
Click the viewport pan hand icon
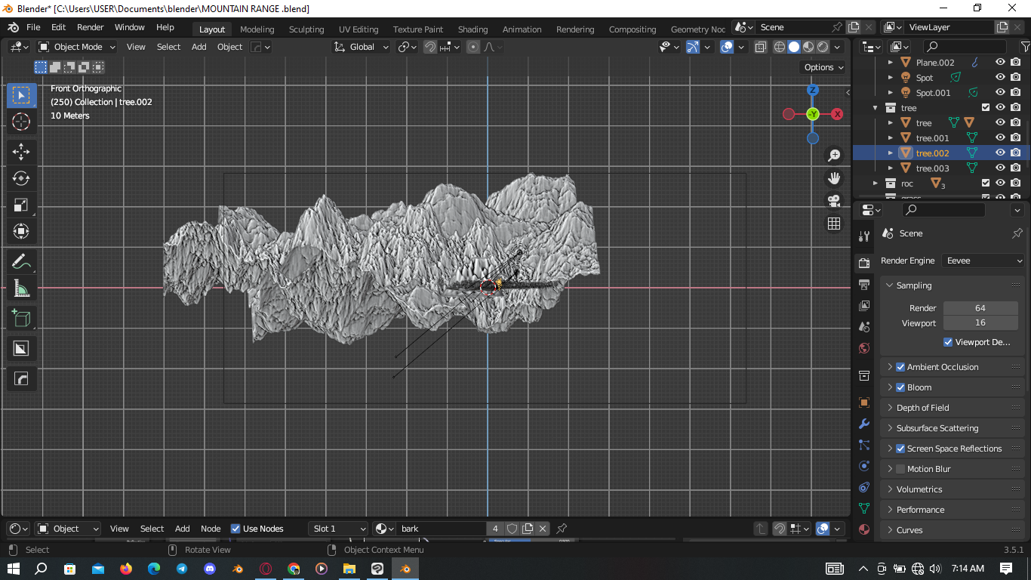pyautogui.click(x=834, y=178)
